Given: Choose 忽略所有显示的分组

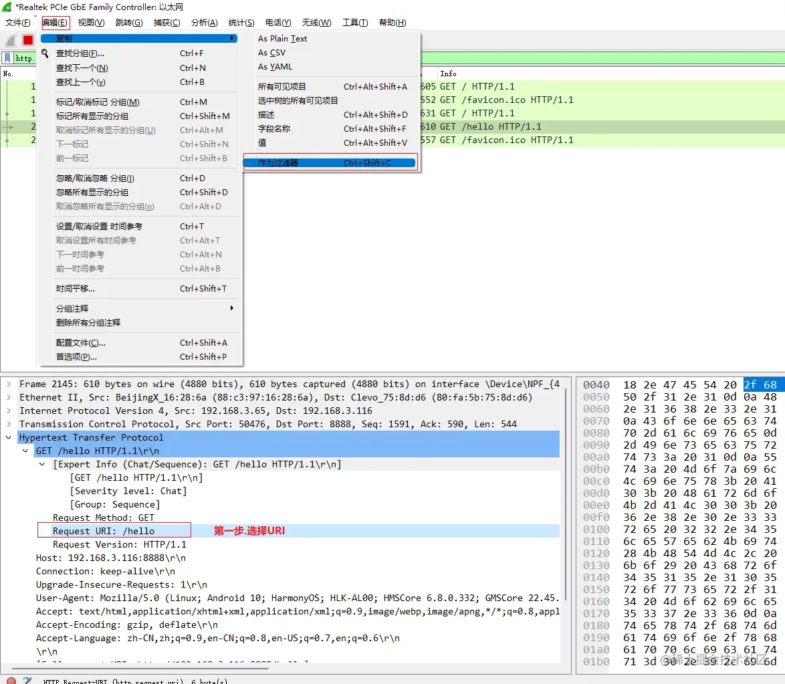Looking at the screenshot, I should [138, 193].
